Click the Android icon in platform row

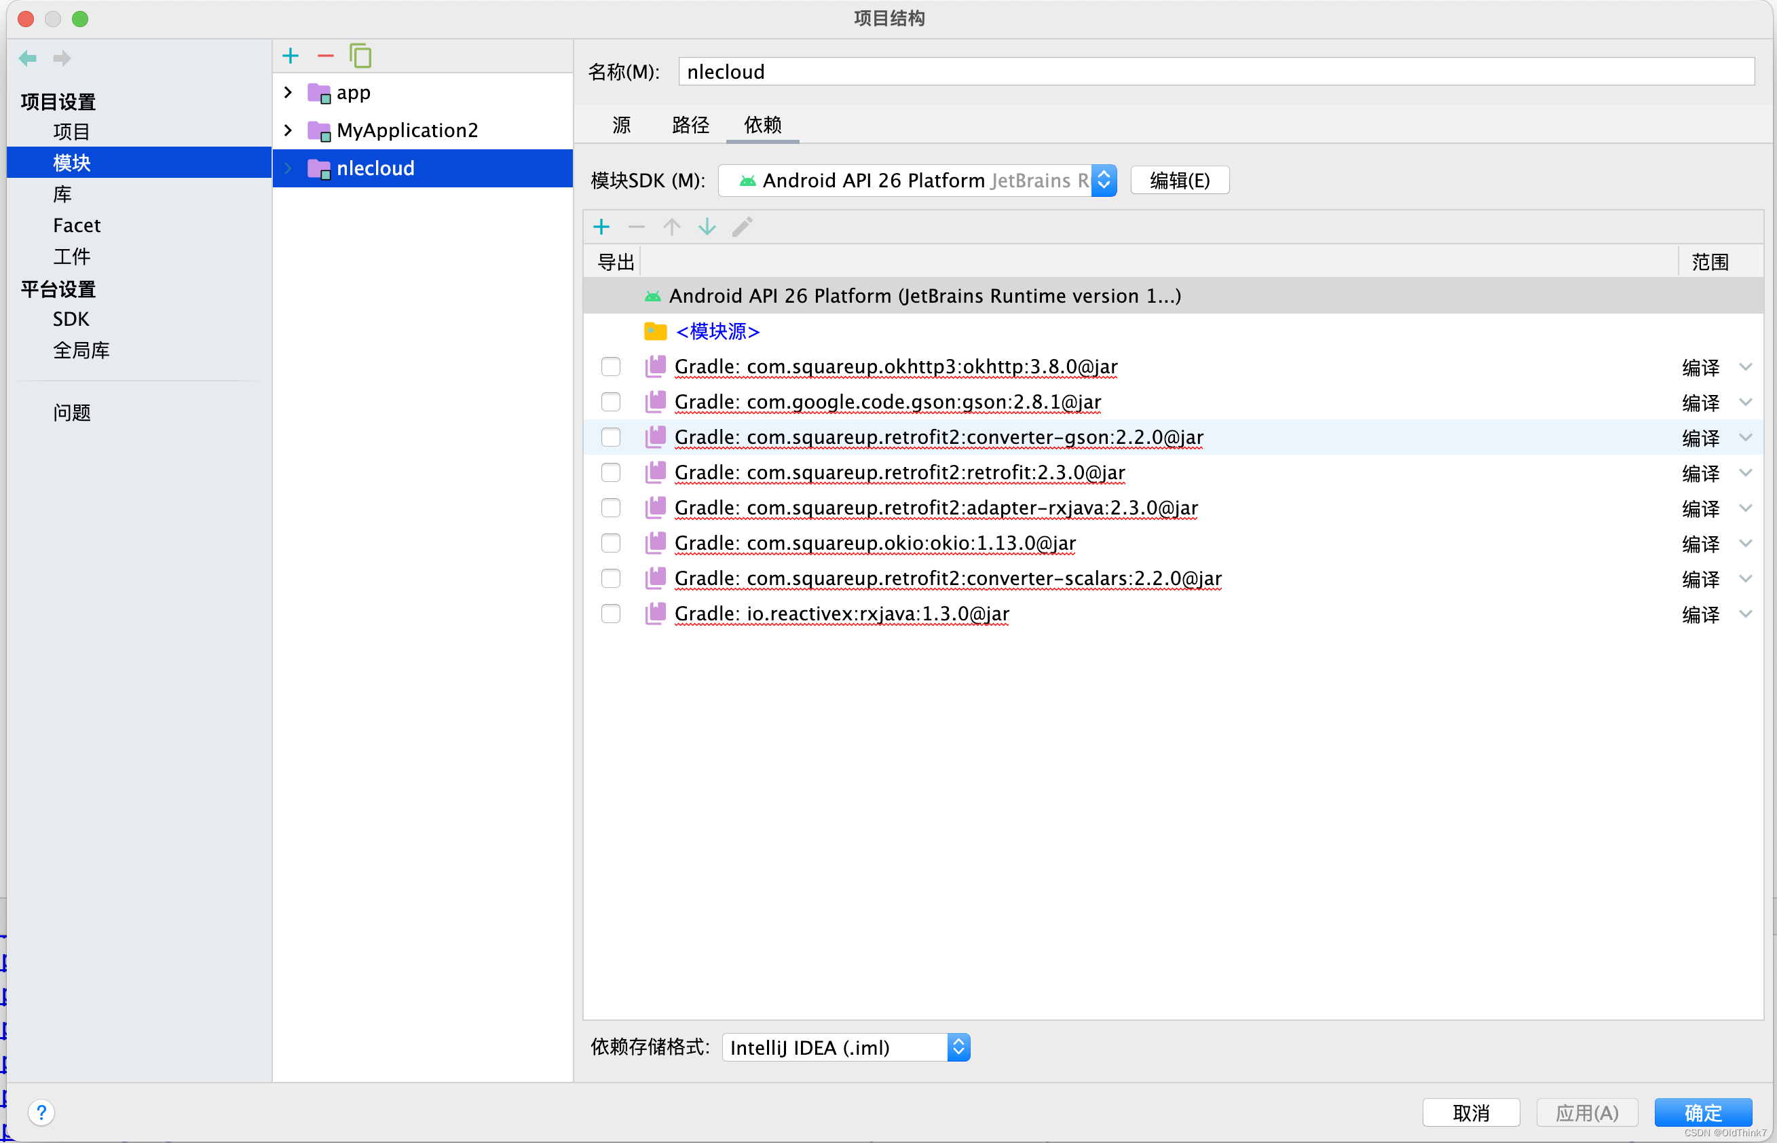click(x=652, y=296)
